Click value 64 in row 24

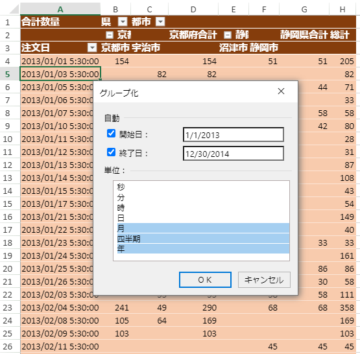tap(149, 320)
